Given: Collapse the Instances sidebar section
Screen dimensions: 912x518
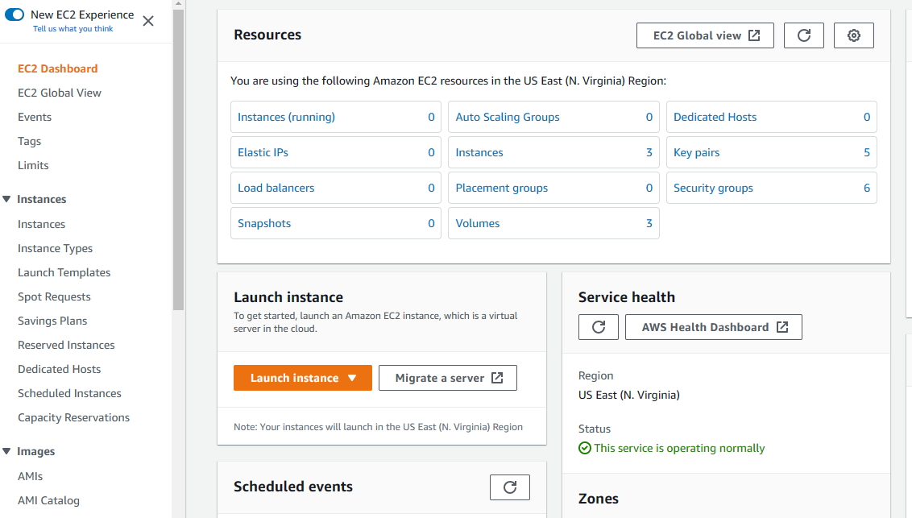Looking at the screenshot, I should 7,199.
